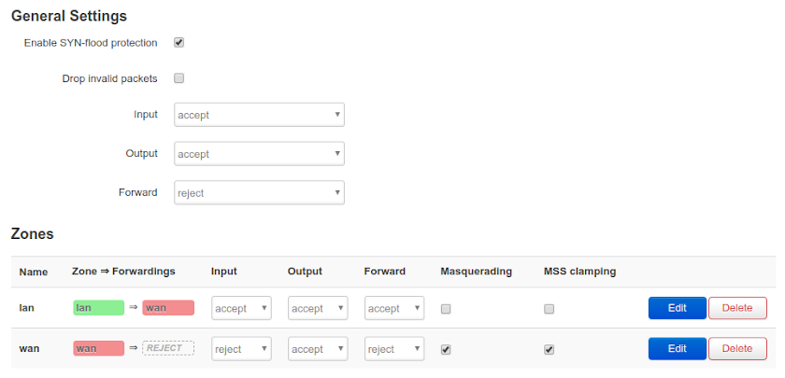
Task: Open the General Settings Output dropdown
Action: tap(259, 154)
